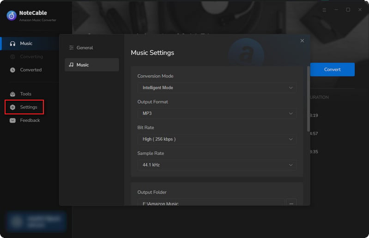Screen dimensions: 369x238
Task: Click the Conversion Mode label
Action: pyautogui.click(x=155, y=76)
